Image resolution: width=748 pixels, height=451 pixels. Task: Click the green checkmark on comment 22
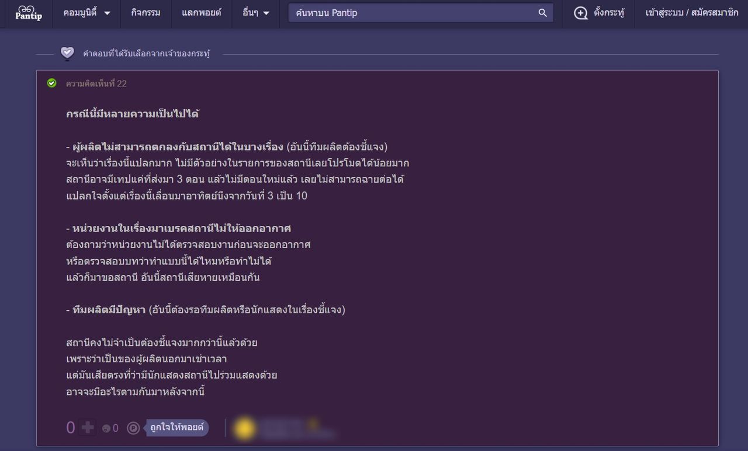click(52, 83)
